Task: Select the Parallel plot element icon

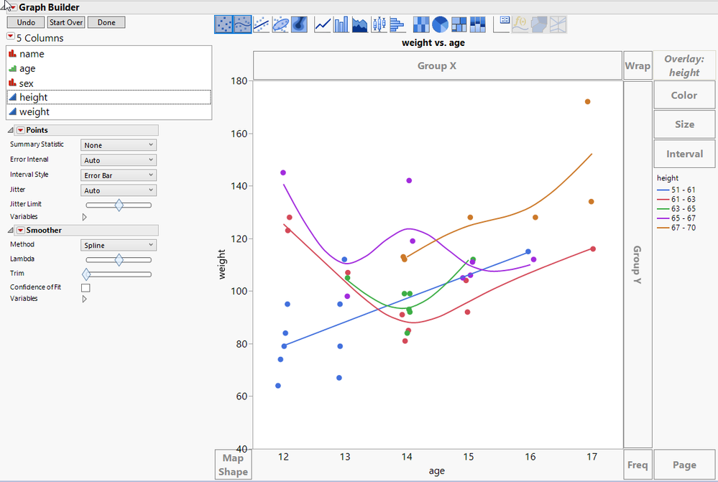Action: pyautogui.click(x=558, y=24)
